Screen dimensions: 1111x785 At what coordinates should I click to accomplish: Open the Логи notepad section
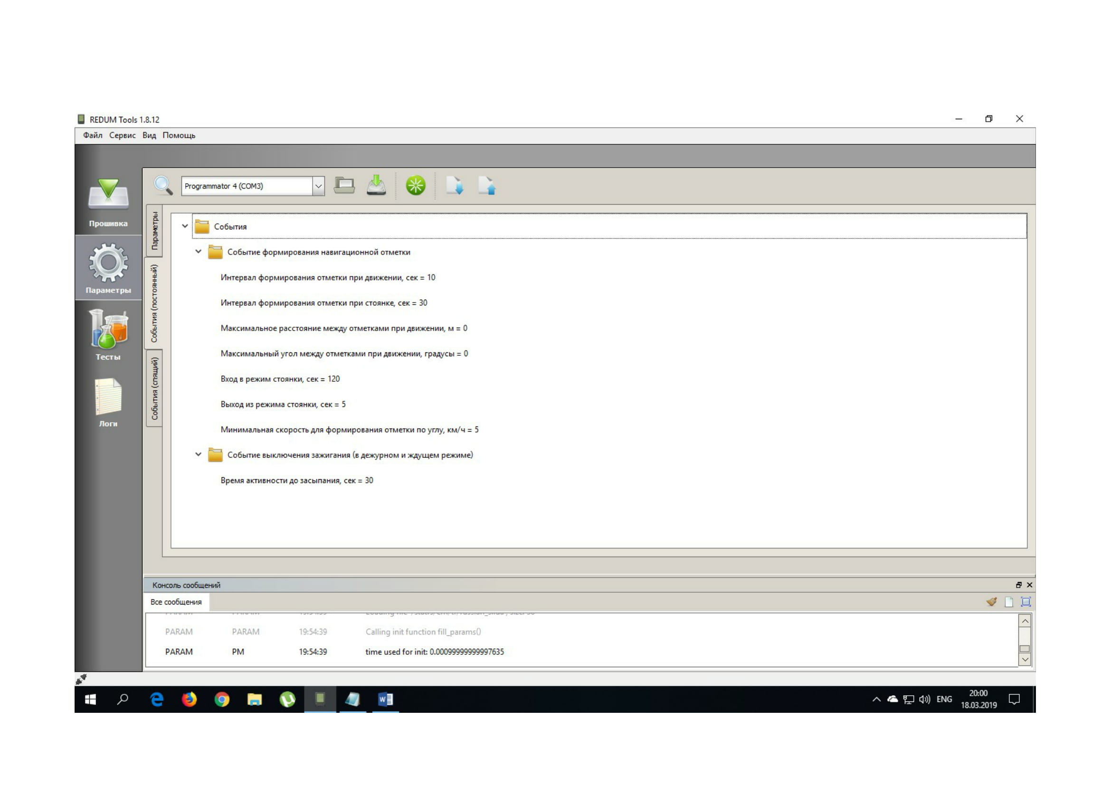108,401
